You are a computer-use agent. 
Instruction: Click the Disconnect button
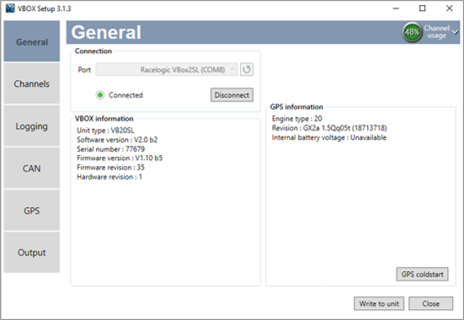pyautogui.click(x=232, y=95)
